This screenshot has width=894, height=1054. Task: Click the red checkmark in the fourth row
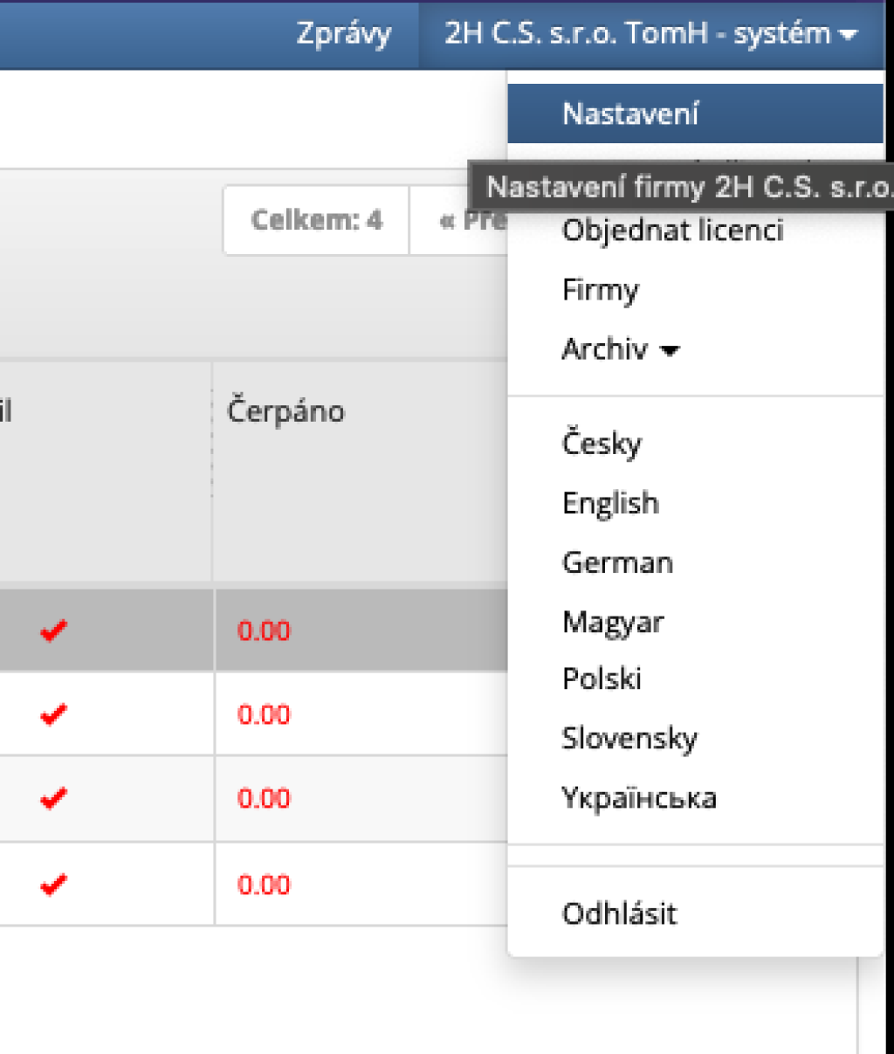tap(53, 885)
